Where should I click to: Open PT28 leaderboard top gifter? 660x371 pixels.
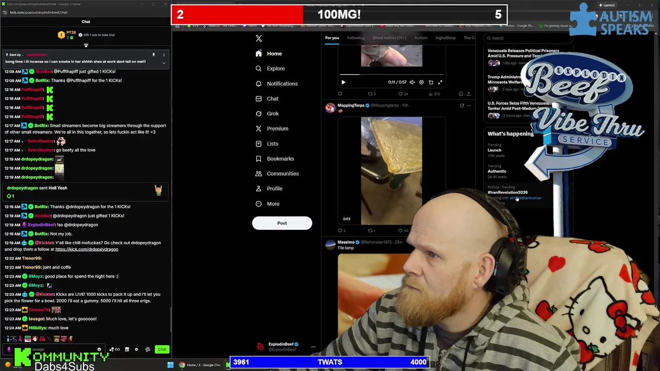68,35
